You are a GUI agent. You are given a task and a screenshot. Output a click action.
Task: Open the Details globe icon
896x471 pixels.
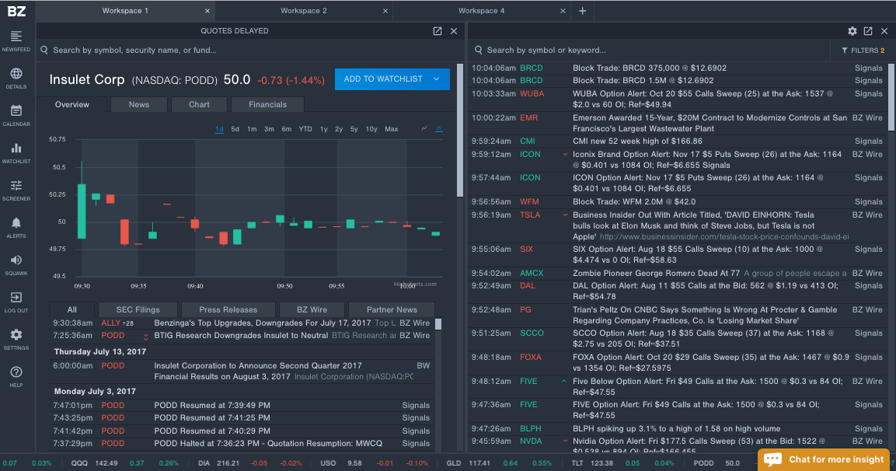pyautogui.click(x=16, y=74)
